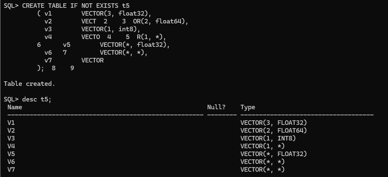Select V7 in the desc output

(x=11, y=170)
